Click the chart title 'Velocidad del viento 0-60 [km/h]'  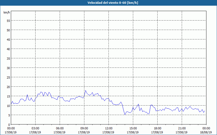113,3
